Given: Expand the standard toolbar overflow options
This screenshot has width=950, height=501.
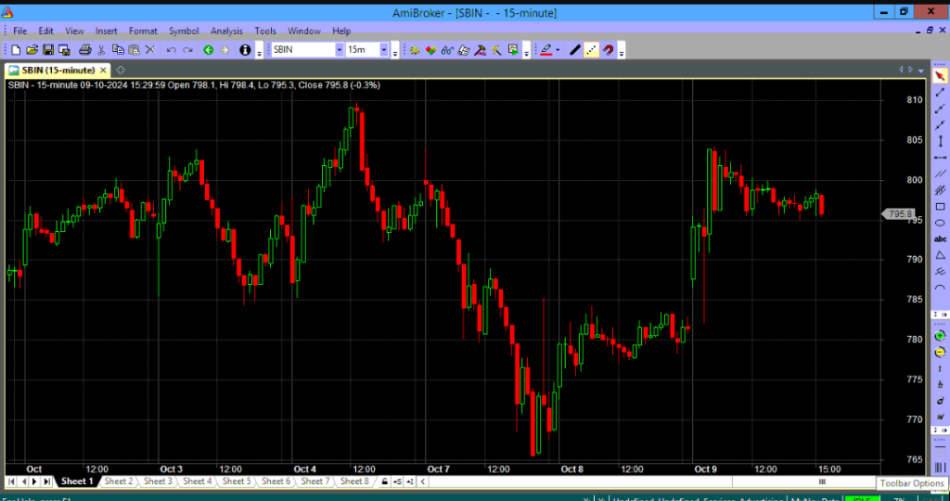Looking at the screenshot, I should tap(260, 52).
